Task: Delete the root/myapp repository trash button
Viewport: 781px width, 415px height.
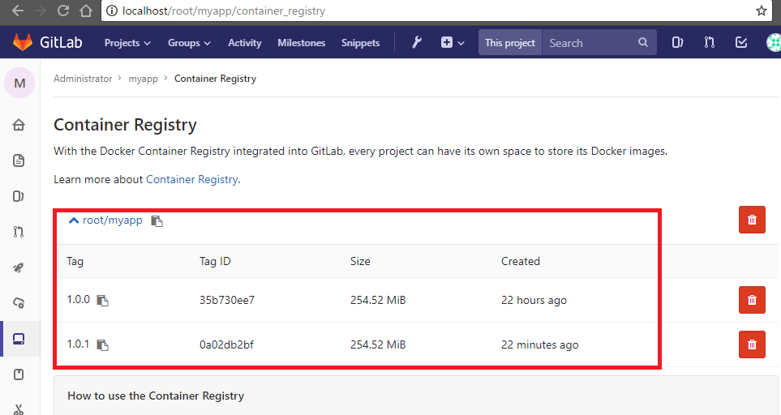Action: click(x=752, y=220)
